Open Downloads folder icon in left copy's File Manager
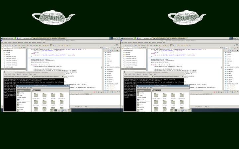Screen dimensions: 239x149 (36, 102)
